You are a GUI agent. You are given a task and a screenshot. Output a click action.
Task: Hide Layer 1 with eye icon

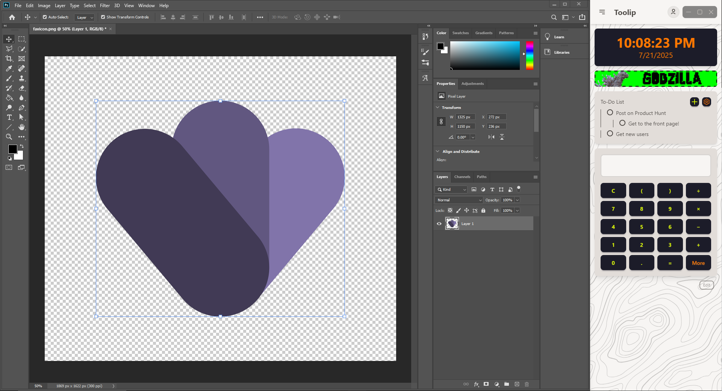coord(439,223)
